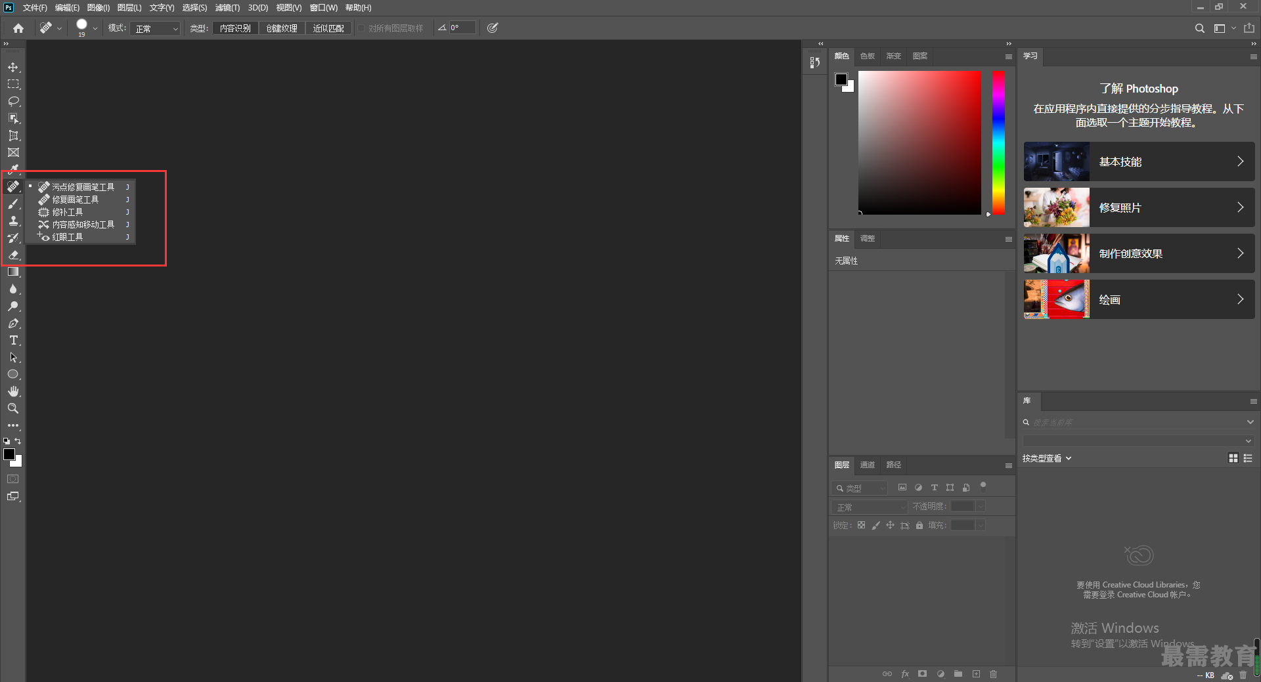Click the 创建纹理 type button

coord(282,28)
